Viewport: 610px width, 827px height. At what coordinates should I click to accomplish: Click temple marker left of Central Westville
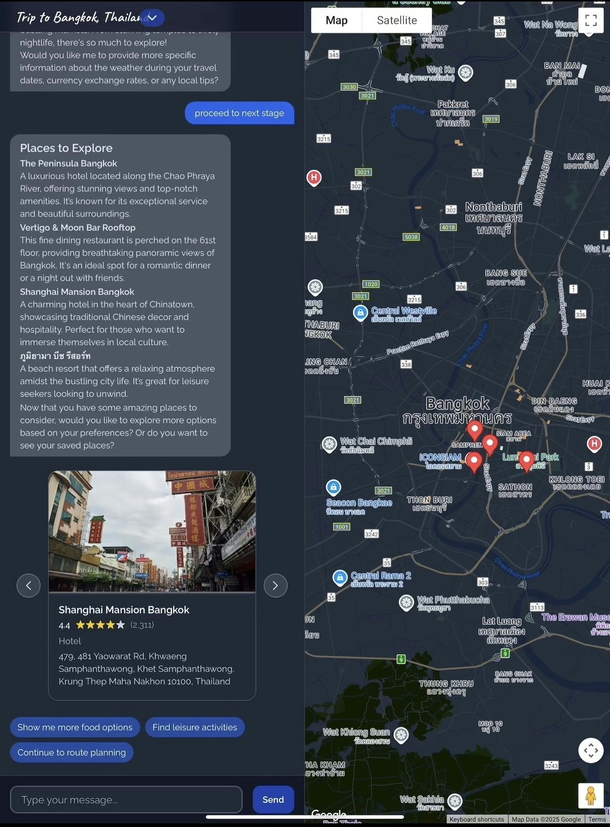tap(315, 287)
